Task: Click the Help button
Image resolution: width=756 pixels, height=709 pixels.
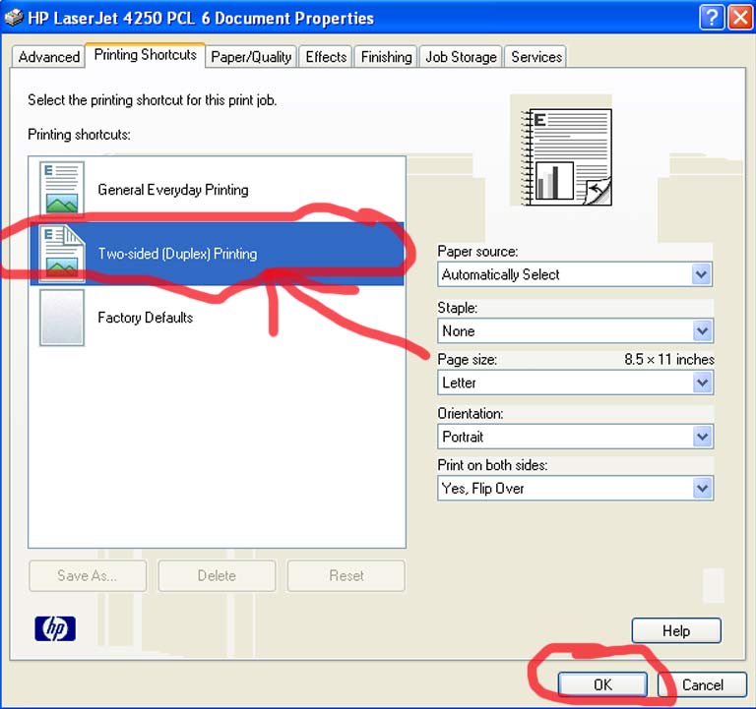Action: pos(676,630)
